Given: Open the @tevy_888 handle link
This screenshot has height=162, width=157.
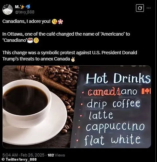Looking at the screenshot, I should click(x=25, y=12).
